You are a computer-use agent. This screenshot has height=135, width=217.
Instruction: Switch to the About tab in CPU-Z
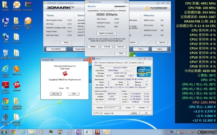(140, 63)
